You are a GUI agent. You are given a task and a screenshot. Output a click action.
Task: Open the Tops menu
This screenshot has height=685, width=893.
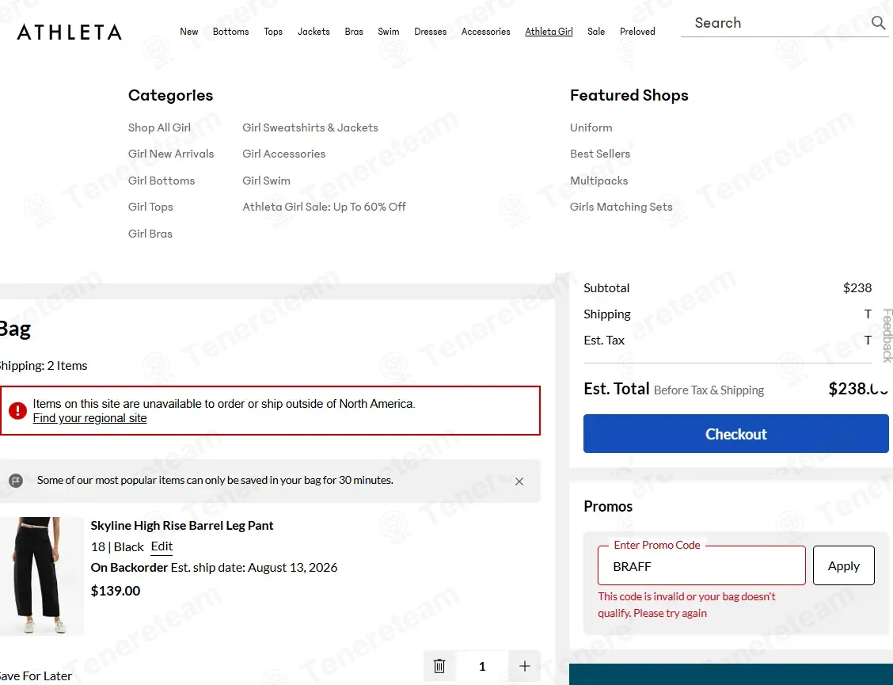pos(273,32)
